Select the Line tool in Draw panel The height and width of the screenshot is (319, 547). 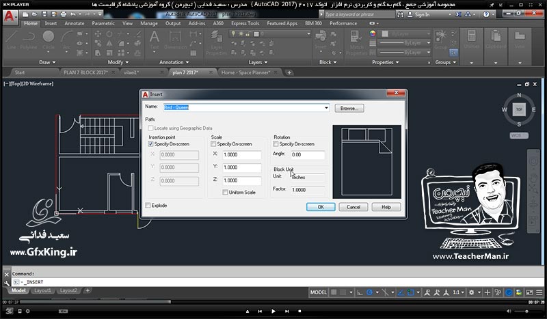pos(11,40)
